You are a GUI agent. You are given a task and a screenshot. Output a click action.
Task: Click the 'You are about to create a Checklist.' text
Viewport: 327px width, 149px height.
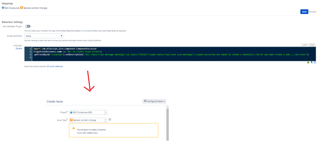click(x=91, y=130)
